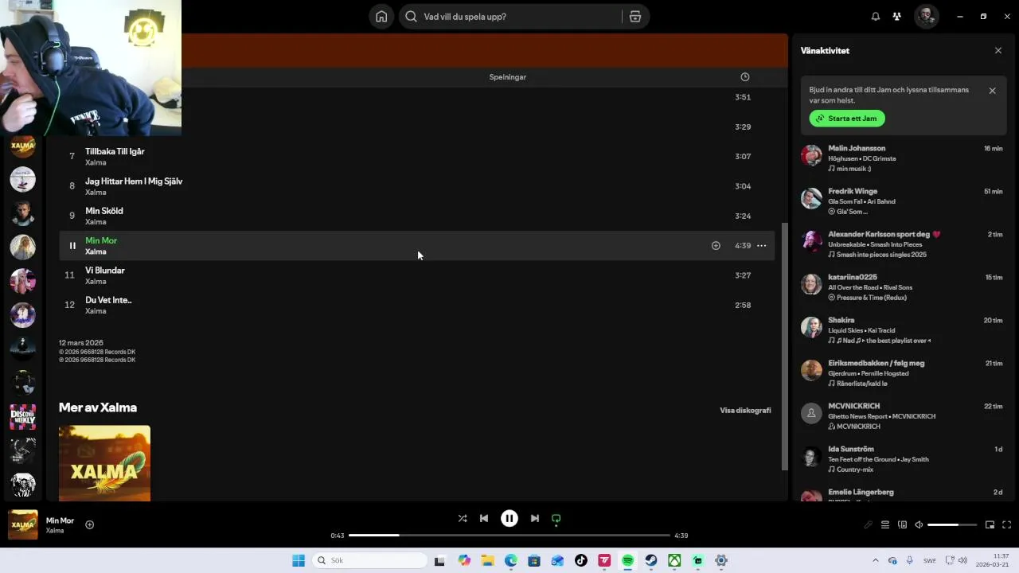Open Microsoft Edge from the taskbar
Screen dimensions: 1019x573
pos(511,560)
